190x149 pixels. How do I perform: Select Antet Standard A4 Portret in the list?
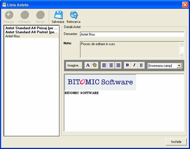click(x=31, y=32)
